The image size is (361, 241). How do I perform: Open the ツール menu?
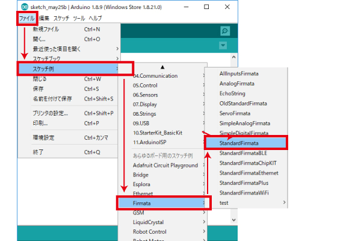[x=79, y=18]
